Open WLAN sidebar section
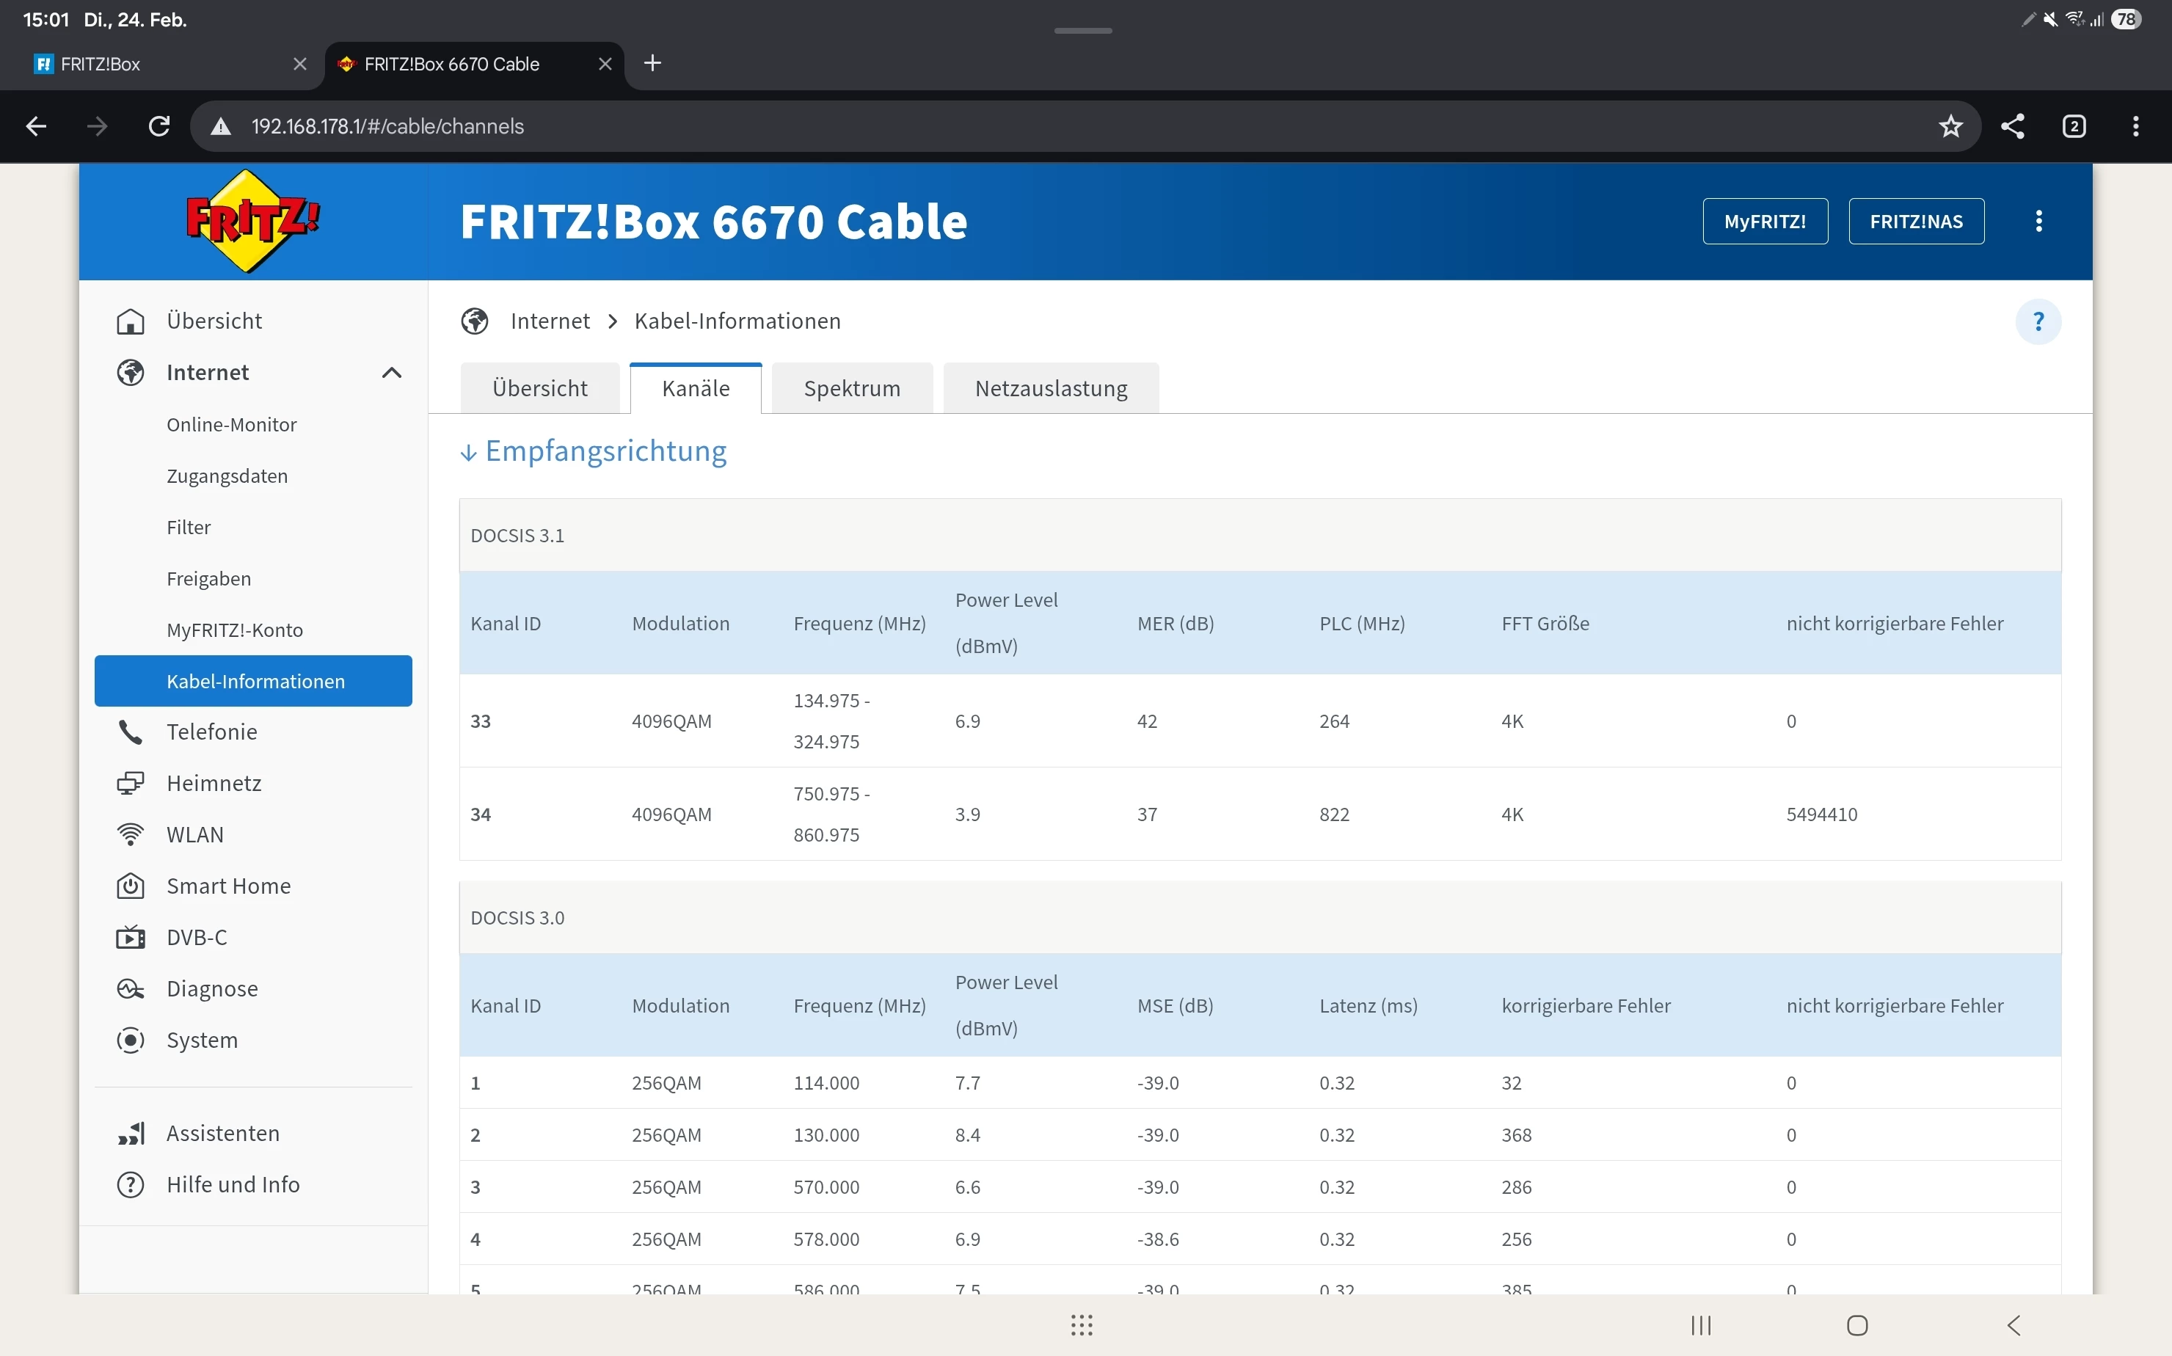Image resolution: width=2172 pixels, height=1356 pixels. [194, 834]
